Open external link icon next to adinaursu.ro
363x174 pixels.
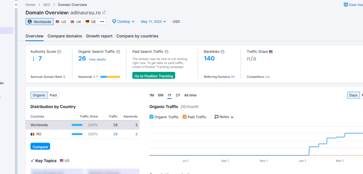[x=104, y=12]
